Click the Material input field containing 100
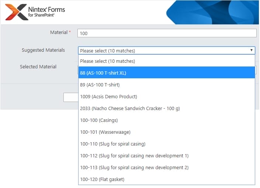The height and width of the screenshot is (188, 260). tap(167, 33)
